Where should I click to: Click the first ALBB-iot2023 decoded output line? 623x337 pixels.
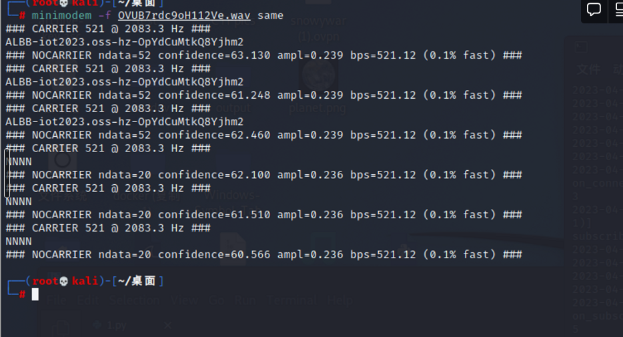click(124, 42)
